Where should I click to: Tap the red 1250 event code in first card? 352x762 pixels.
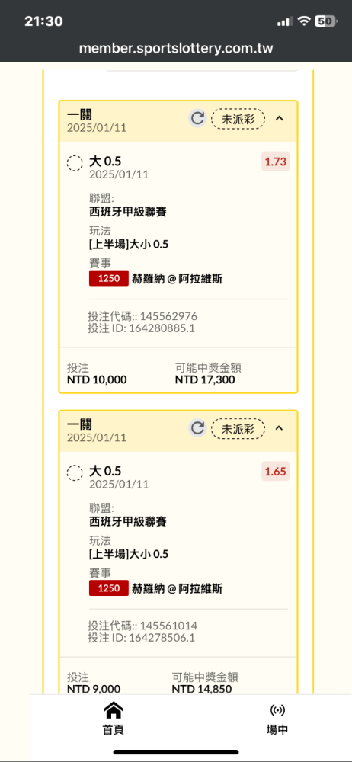109,278
